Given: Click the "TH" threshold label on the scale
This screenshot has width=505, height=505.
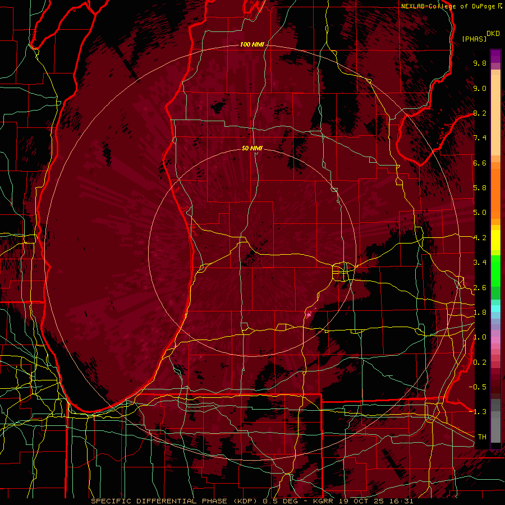Looking at the screenshot, I should (x=482, y=437).
